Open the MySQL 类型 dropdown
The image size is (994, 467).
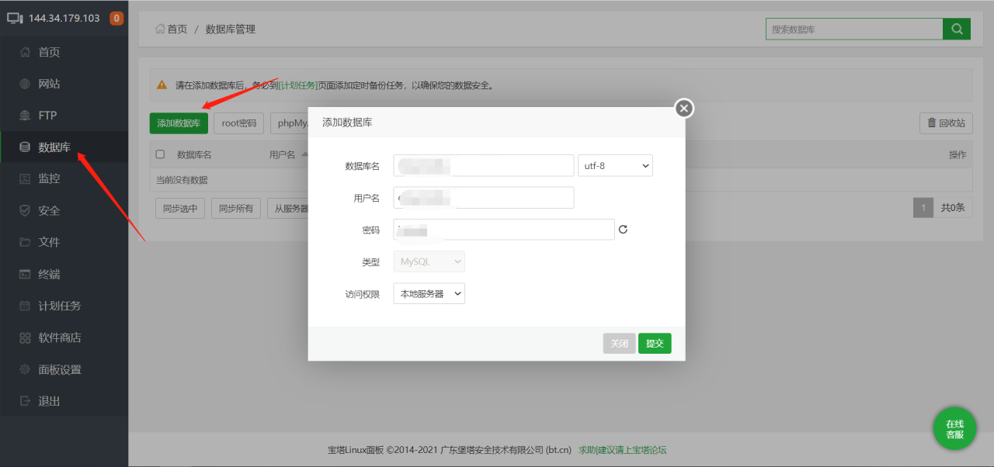pos(429,261)
